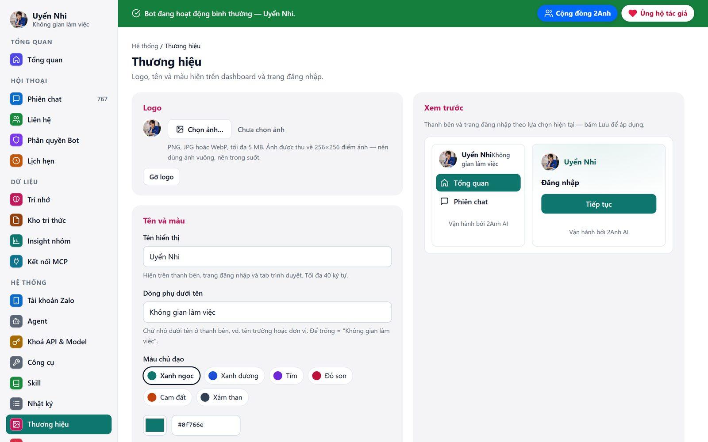The height and width of the screenshot is (442, 708).
Task: Focus the Dòng phụ dưới tên input
Action: point(267,312)
